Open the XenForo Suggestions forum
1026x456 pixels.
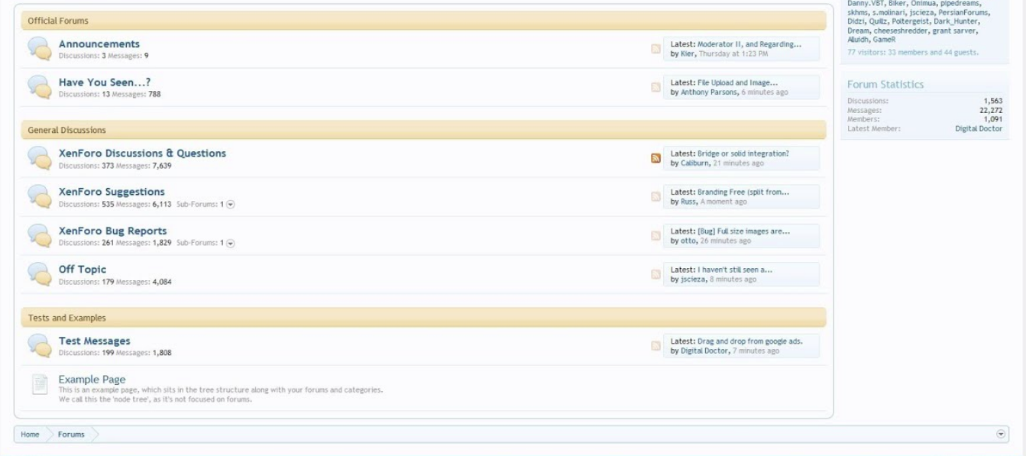(112, 192)
